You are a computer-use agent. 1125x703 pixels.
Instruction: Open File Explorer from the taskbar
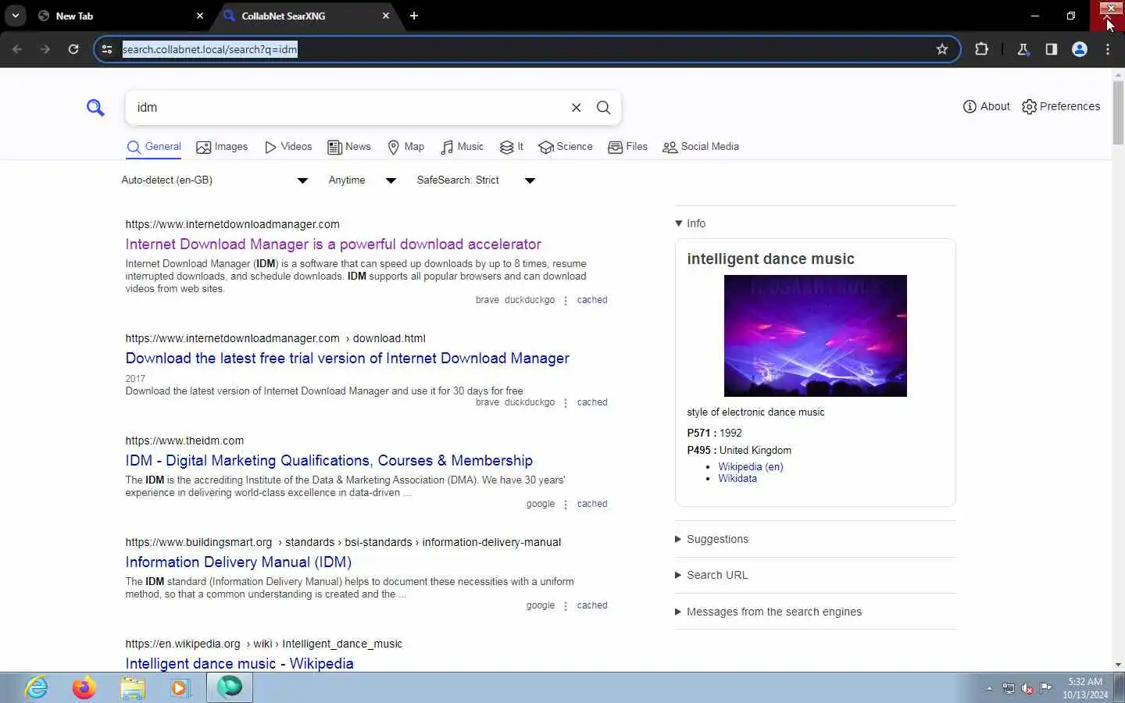(133, 687)
